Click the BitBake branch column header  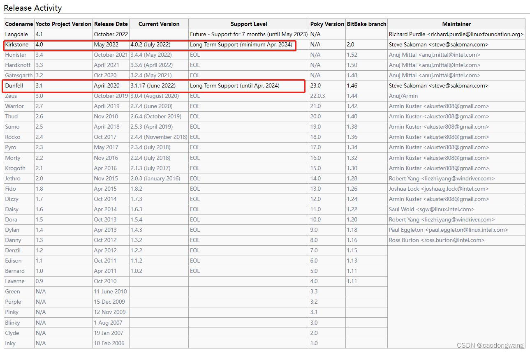[366, 24]
